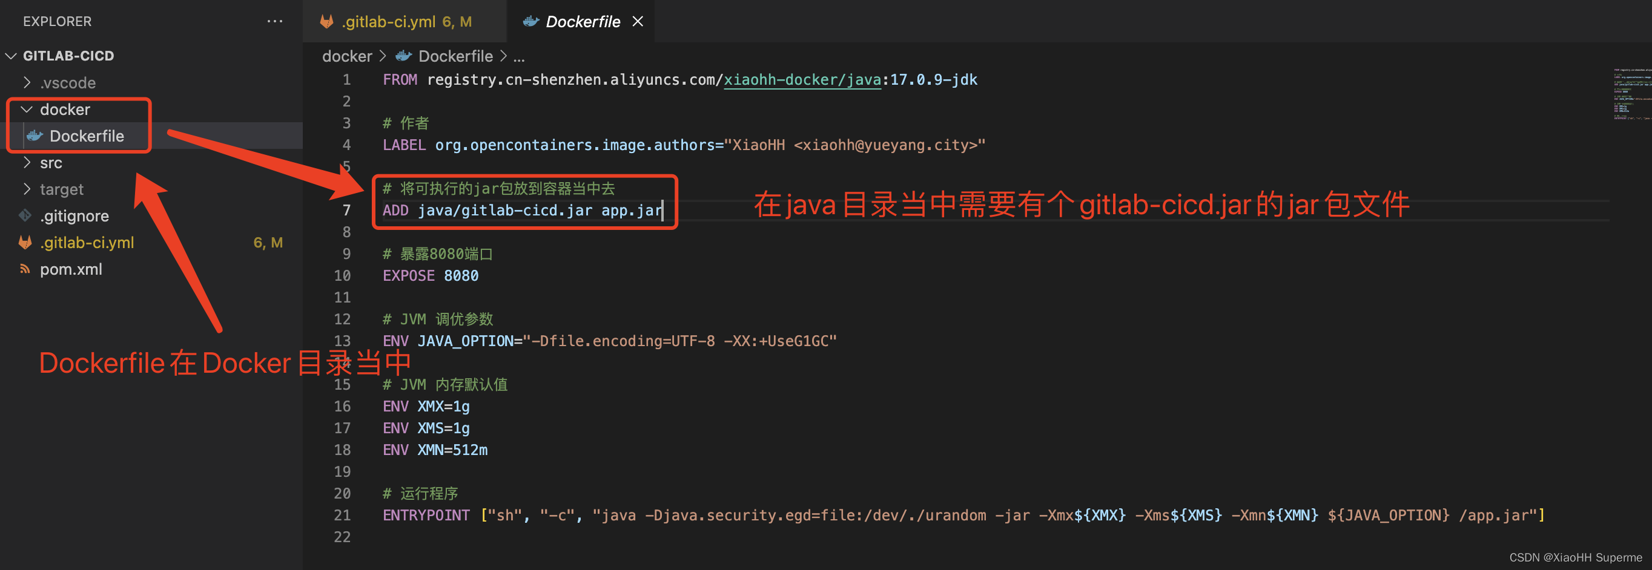Screen dimensions: 1652x570
Task: Click the '# 运行程序' comment on line 20
Action: (x=420, y=493)
